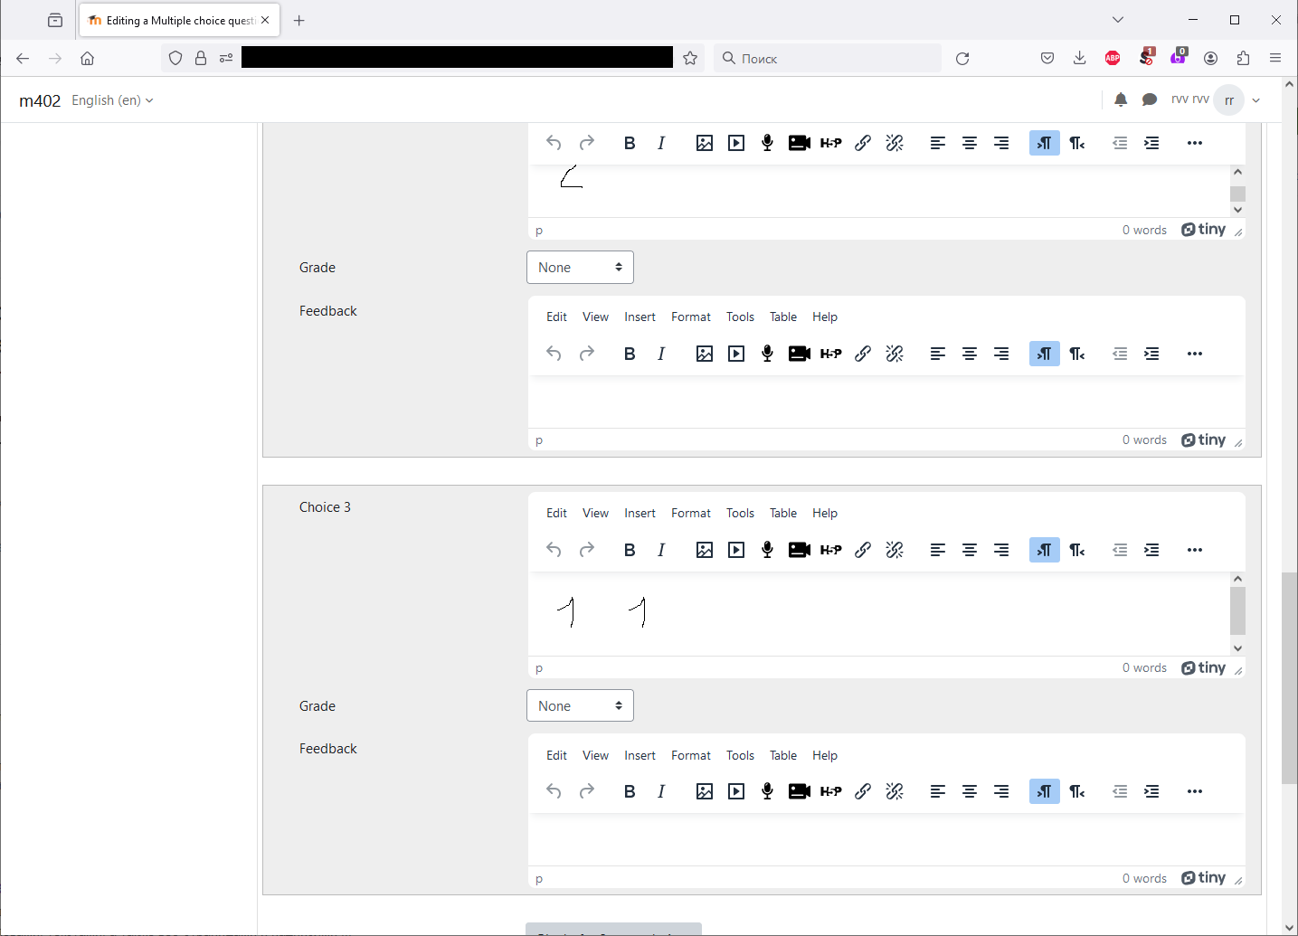This screenshot has width=1298, height=936.
Task: Insert H5P in upper Feedback editor
Action: (831, 354)
